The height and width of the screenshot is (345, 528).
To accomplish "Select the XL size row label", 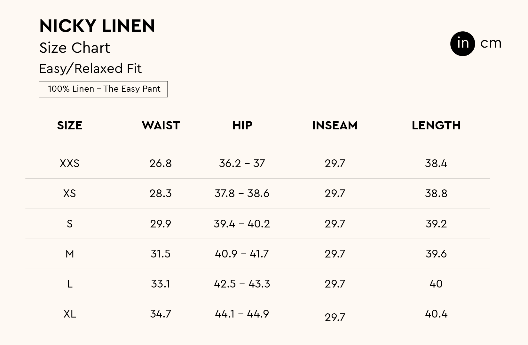I will point(69,314).
